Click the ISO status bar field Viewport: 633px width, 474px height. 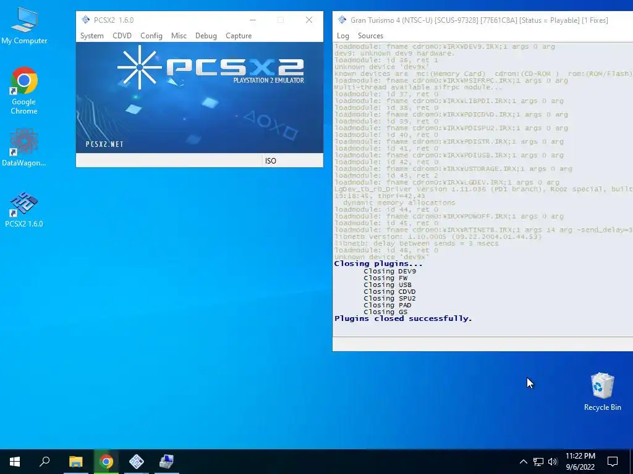[x=292, y=161]
